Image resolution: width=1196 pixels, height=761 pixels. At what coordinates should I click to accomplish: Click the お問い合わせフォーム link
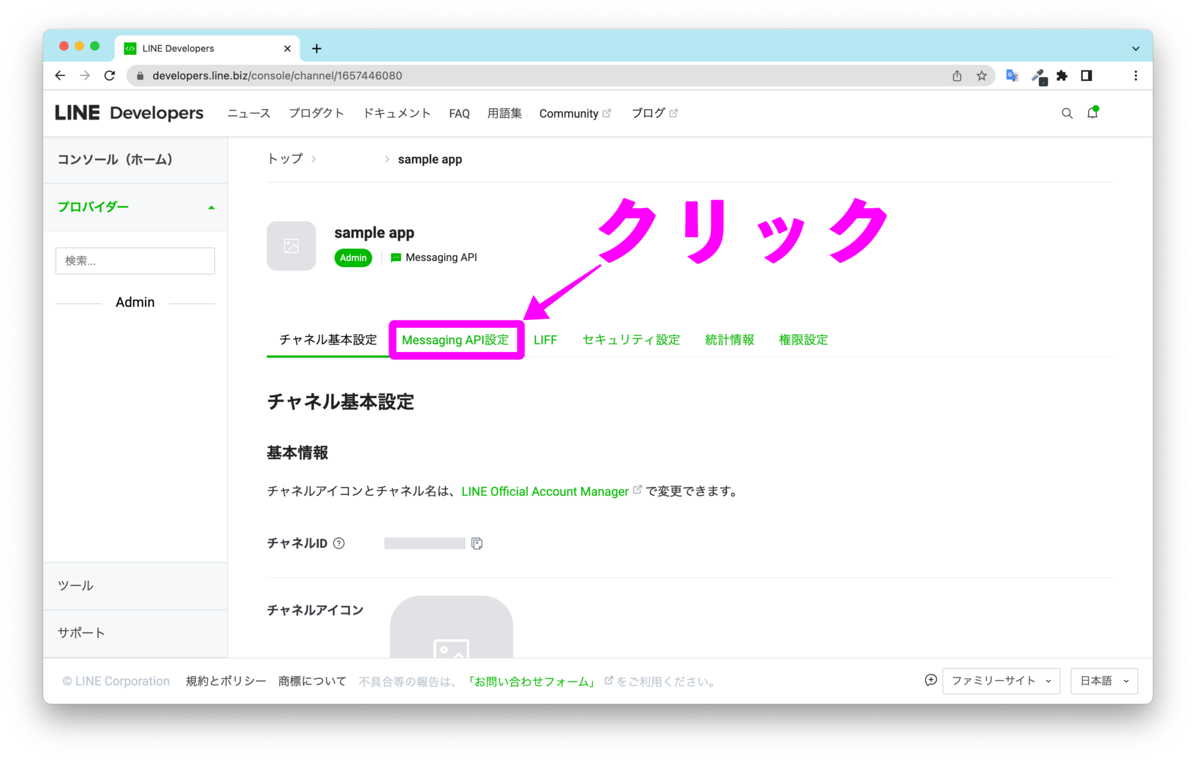[x=531, y=681]
